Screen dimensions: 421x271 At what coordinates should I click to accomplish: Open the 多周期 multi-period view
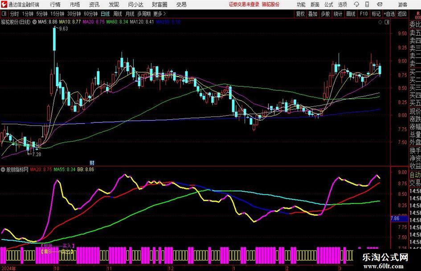[x=144, y=14]
